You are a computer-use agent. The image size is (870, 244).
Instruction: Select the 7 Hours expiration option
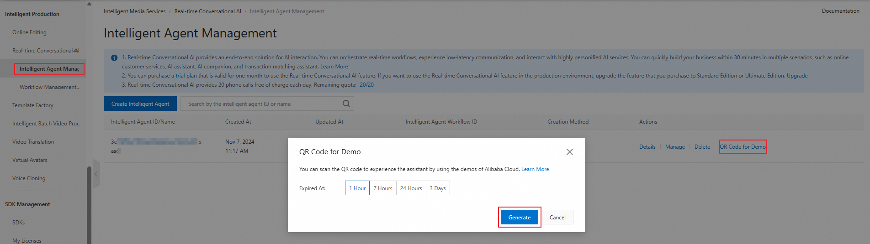coord(383,188)
